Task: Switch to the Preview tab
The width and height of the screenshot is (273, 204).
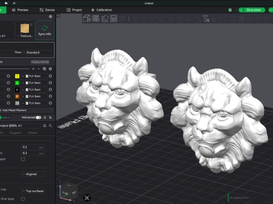Action: [20, 10]
